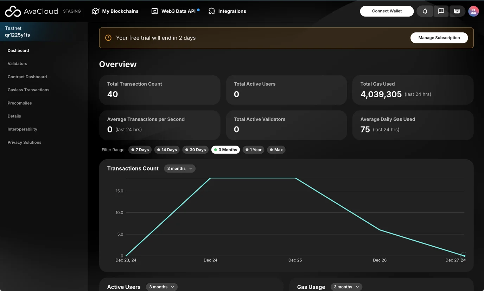The width and height of the screenshot is (484, 291).
Task: Expand Transactions Count 3 months dropdown
Action: 179,168
